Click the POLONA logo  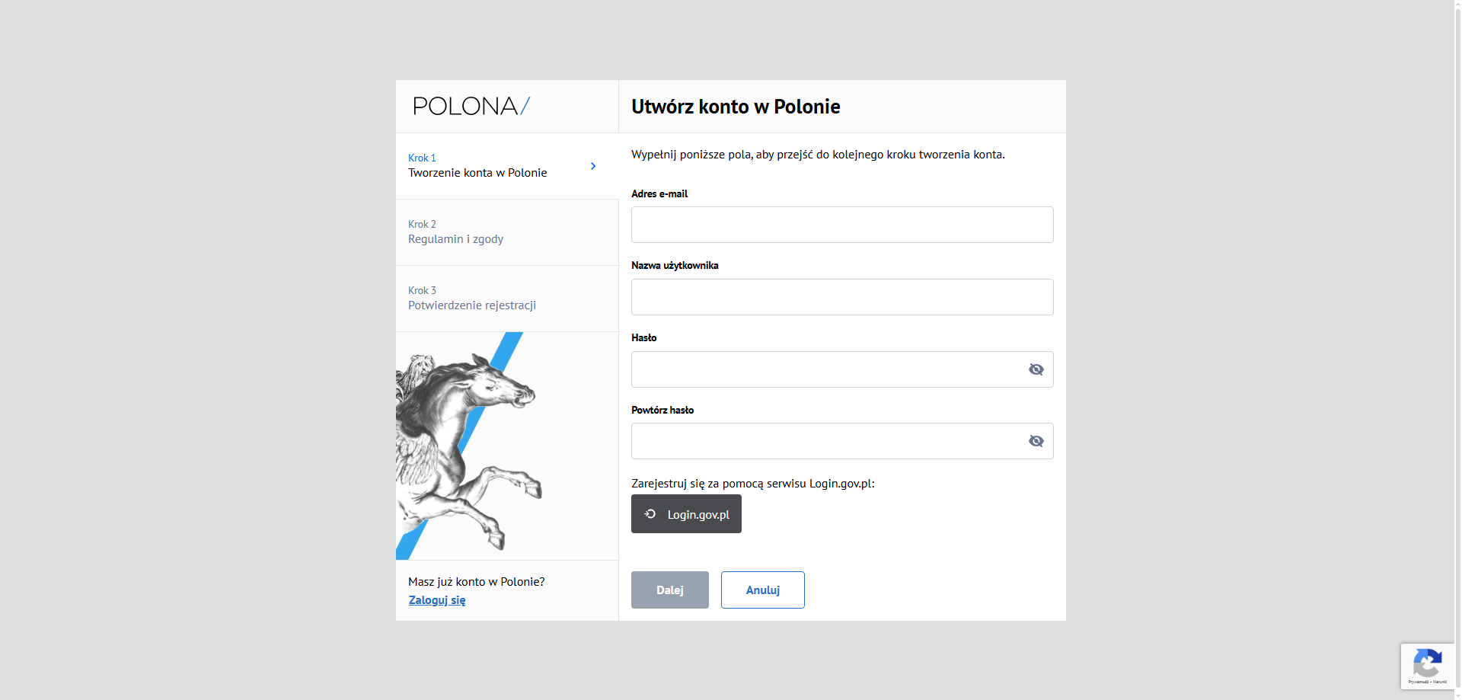coord(470,106)
